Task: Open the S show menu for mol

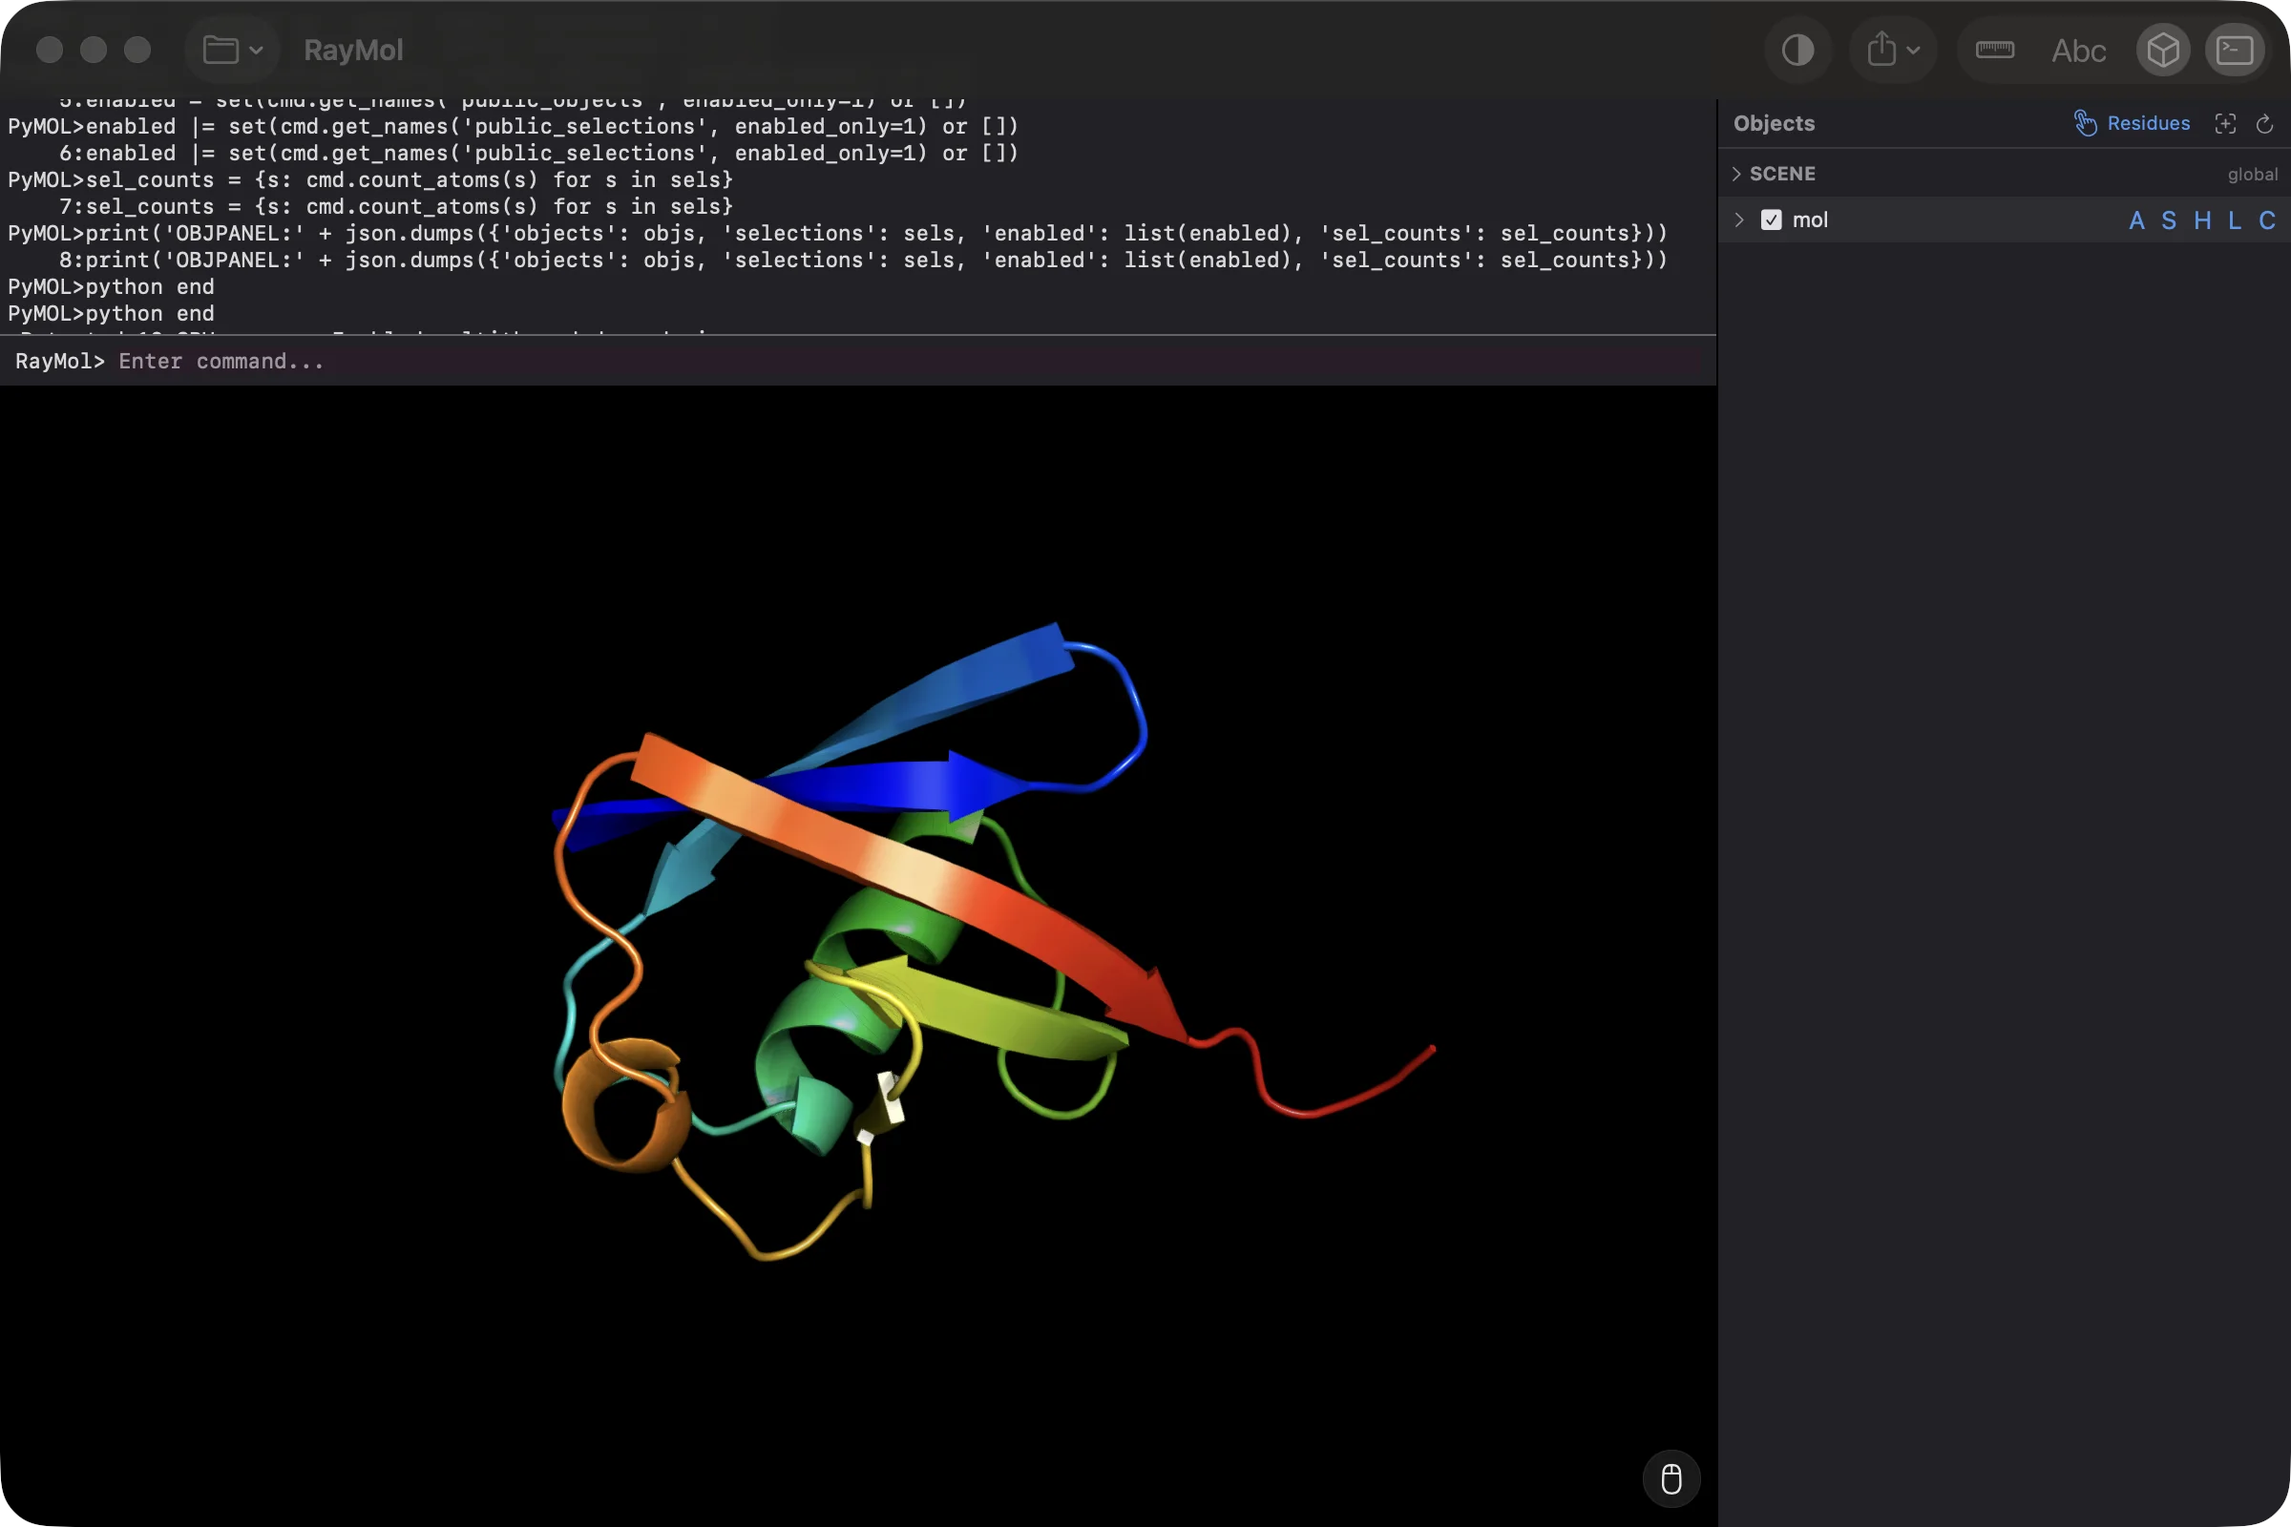Action: click(x=2168, y=221)
